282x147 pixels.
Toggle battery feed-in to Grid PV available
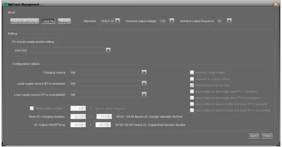point(192,104)
